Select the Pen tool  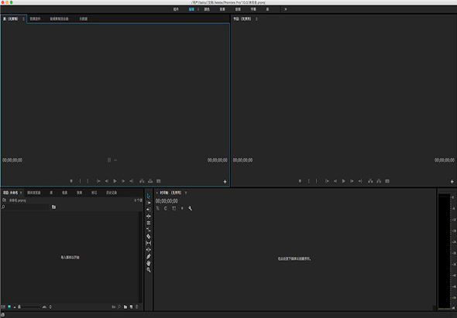tap(149, 256)
